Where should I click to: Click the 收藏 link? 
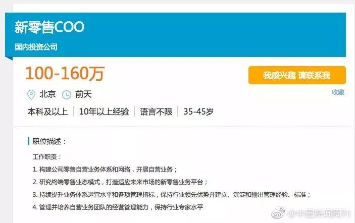click(338, 92)
